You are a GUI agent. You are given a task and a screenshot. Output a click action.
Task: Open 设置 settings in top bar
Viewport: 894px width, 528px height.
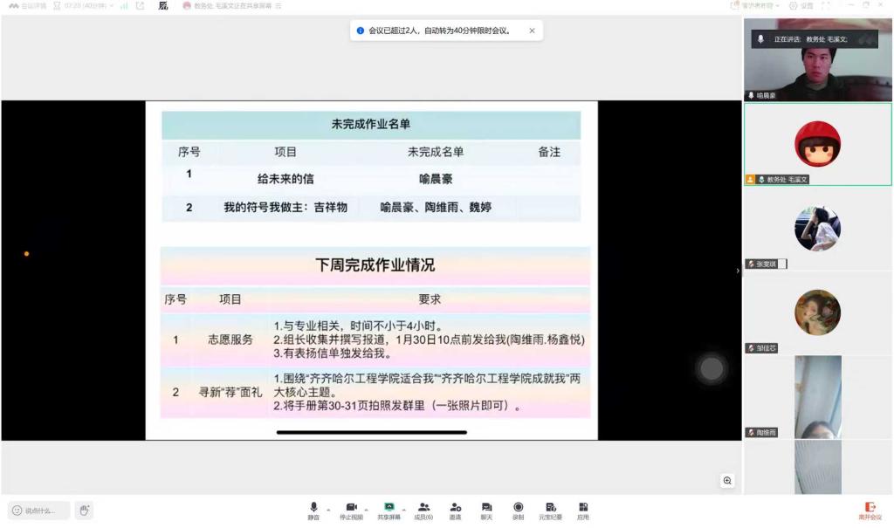[x=801, y=5]
